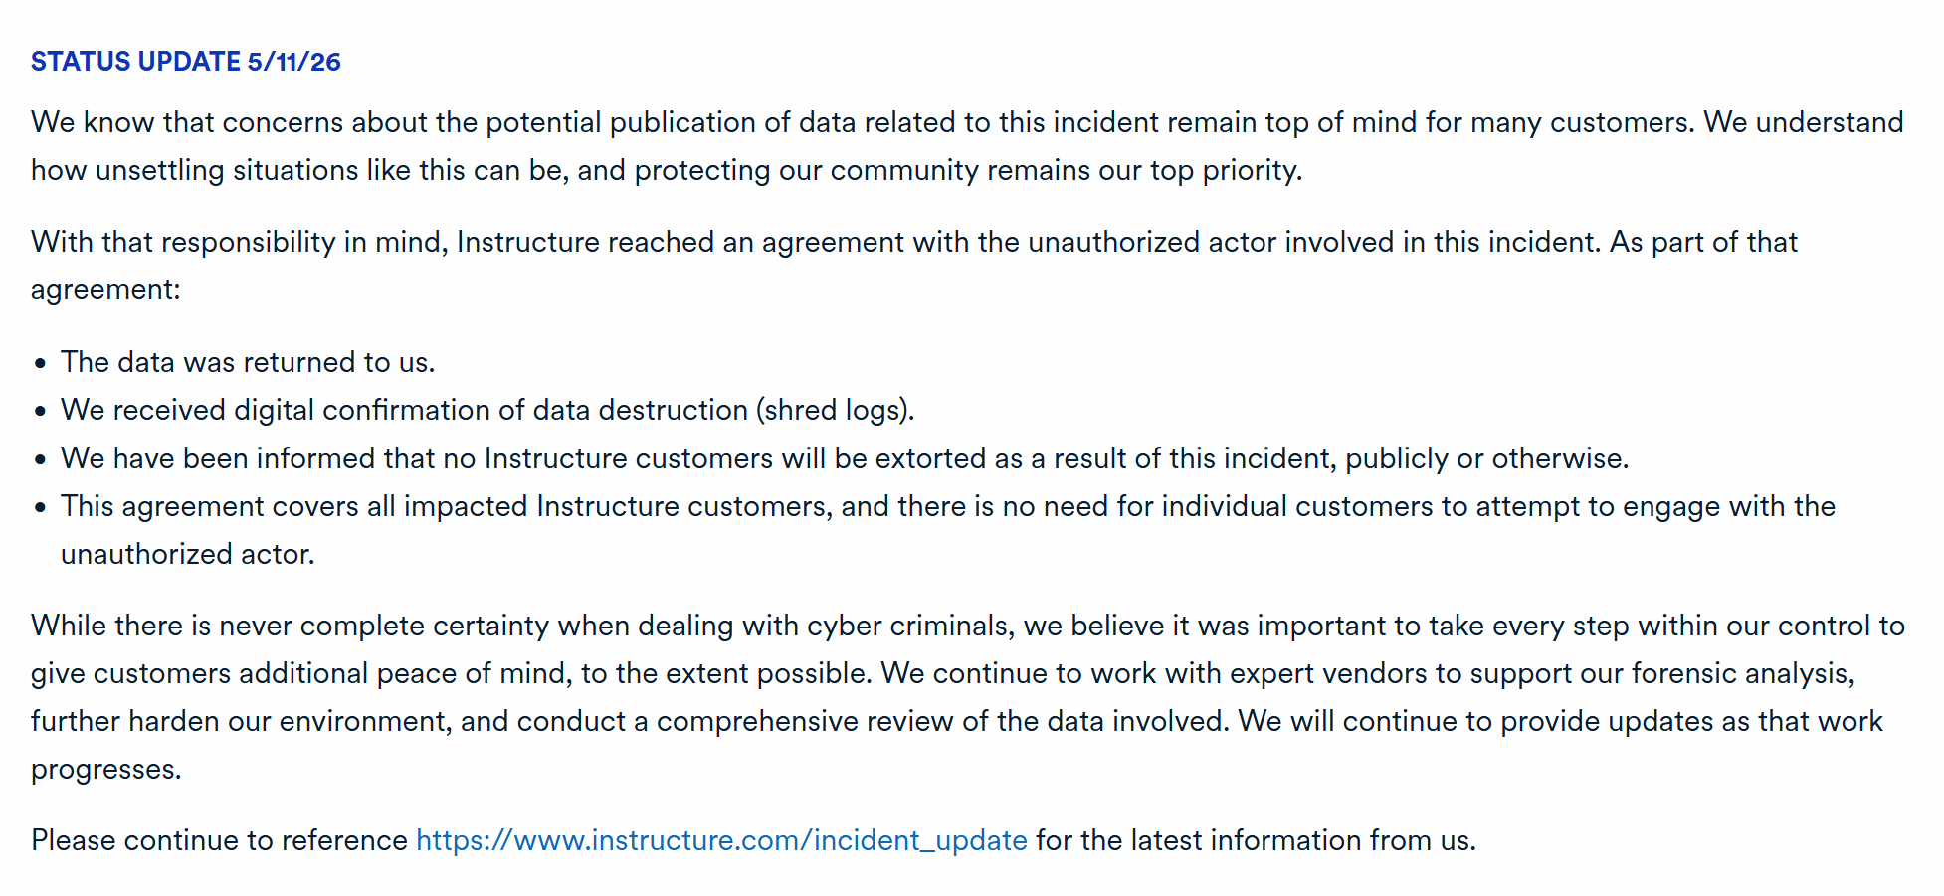Click the word "progresses." ending the long paragraph
The width and height of the screenshot is (1944, 896).
pyautogui.click(x=106, y=770)
